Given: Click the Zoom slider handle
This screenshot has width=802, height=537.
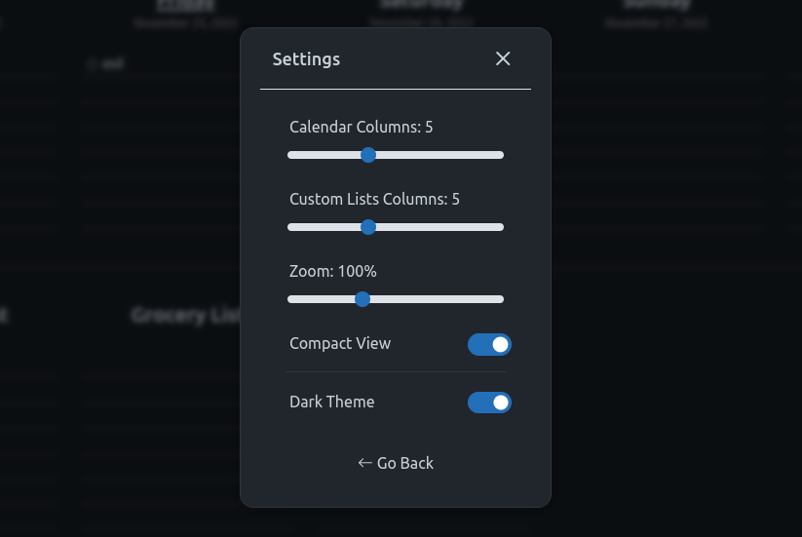Looking at the screenshot, I should [x=363, y=299].
